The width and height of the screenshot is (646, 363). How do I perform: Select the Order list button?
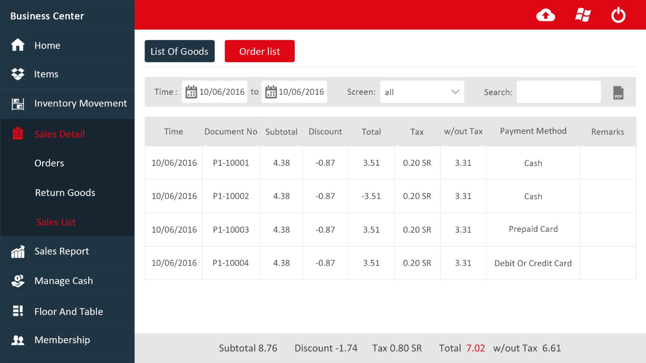[260, 51]
